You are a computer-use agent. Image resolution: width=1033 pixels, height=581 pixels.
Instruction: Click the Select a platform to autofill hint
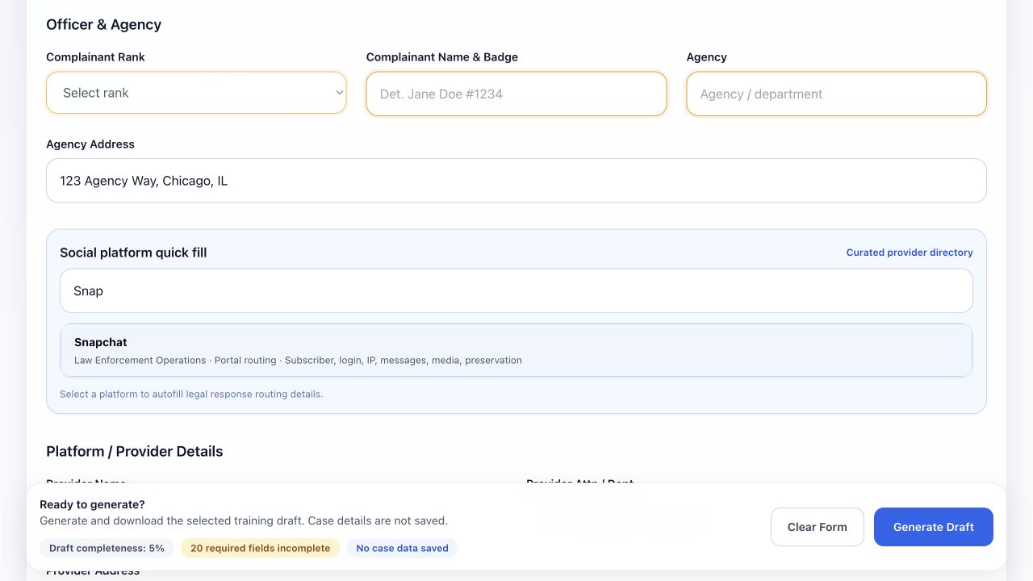click(x=191, y=395)
